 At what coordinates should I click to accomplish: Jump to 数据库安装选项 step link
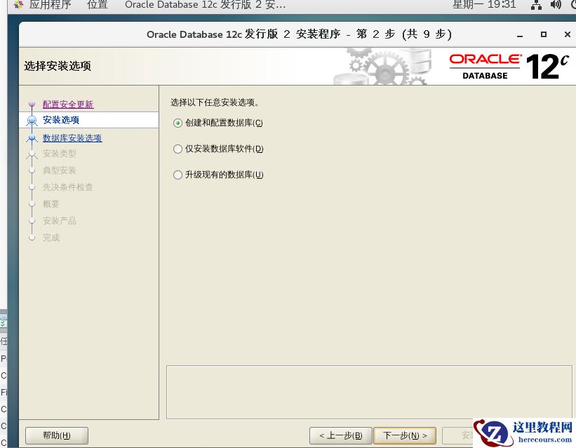pos(72,138)
